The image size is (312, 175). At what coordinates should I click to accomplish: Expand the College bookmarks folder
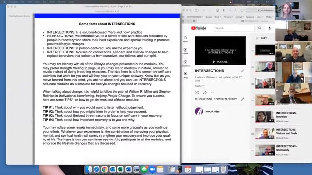[x=239, y=17]
